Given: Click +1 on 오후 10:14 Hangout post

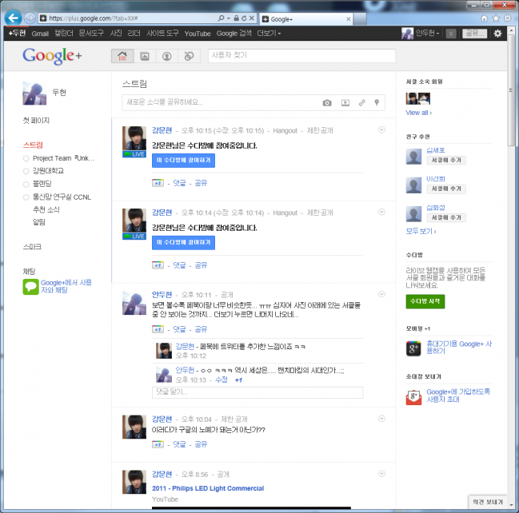Looking at the screenshot, I should 158,265.
